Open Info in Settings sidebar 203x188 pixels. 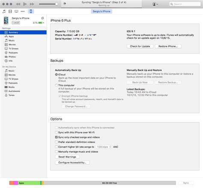(x=23, y=61)
